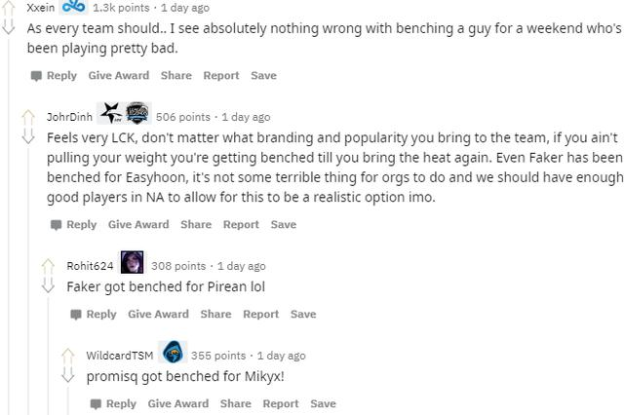Click Cloud9 flair icon beside Xxein
This screenshot has width=624, height=415.
coord(74,7)
